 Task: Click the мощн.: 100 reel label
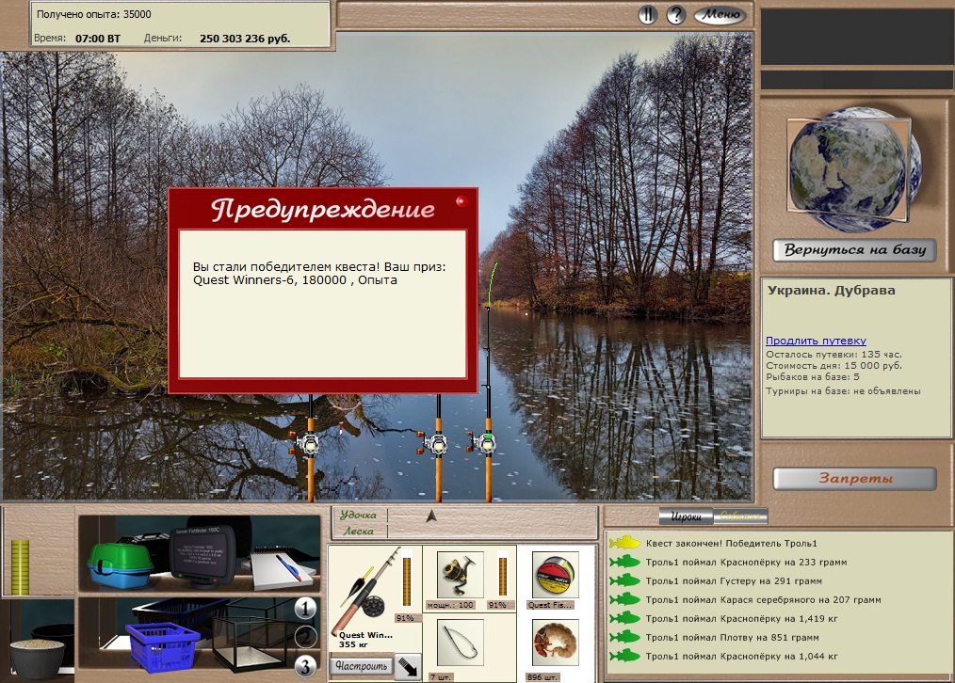450,605
